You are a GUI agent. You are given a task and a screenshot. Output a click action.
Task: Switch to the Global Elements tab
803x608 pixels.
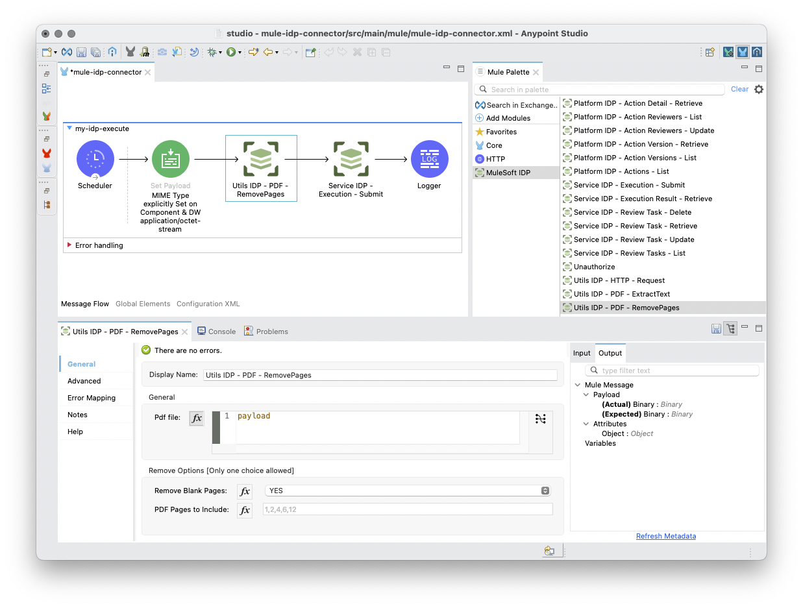pyautogui.click(x=143, y=304)
